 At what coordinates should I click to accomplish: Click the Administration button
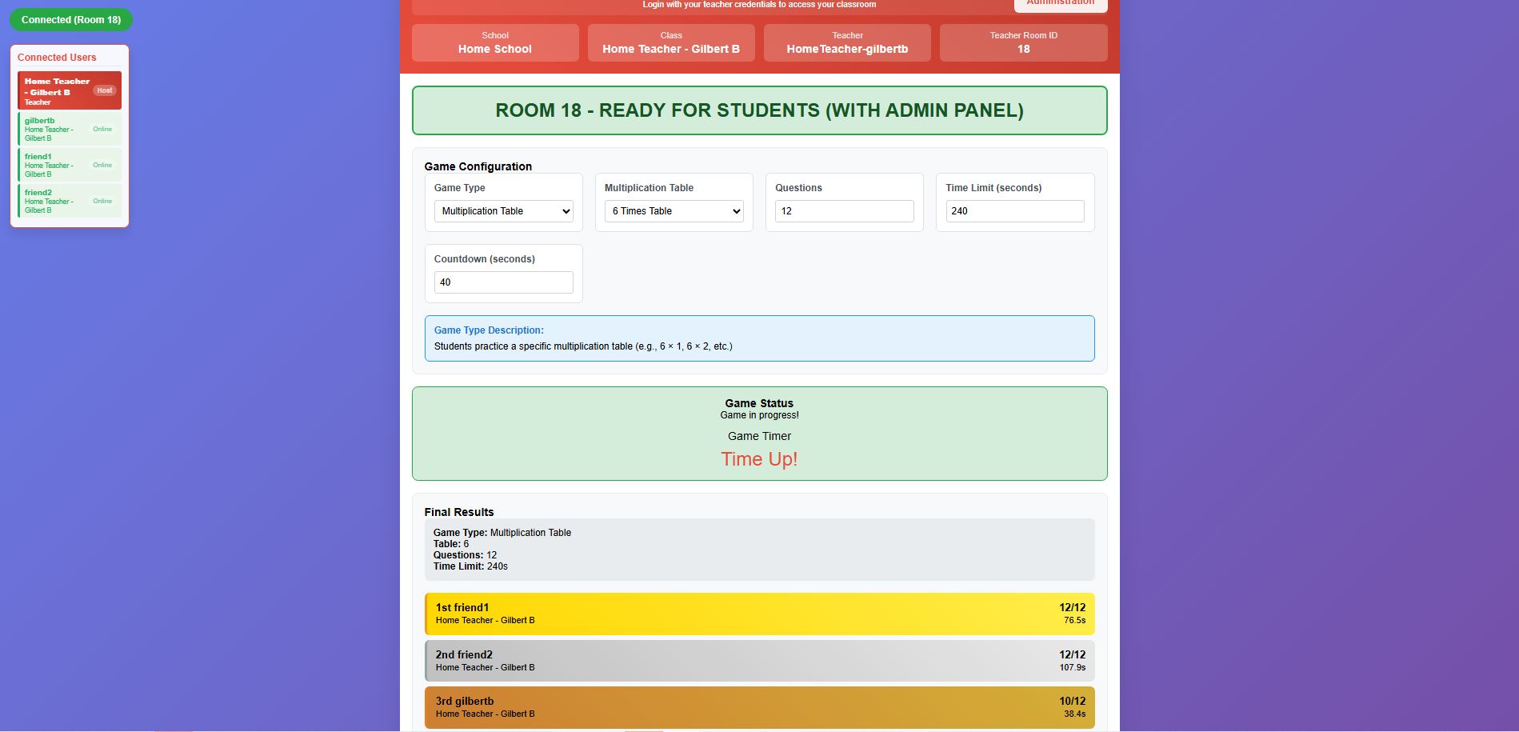pos(1060,4)
